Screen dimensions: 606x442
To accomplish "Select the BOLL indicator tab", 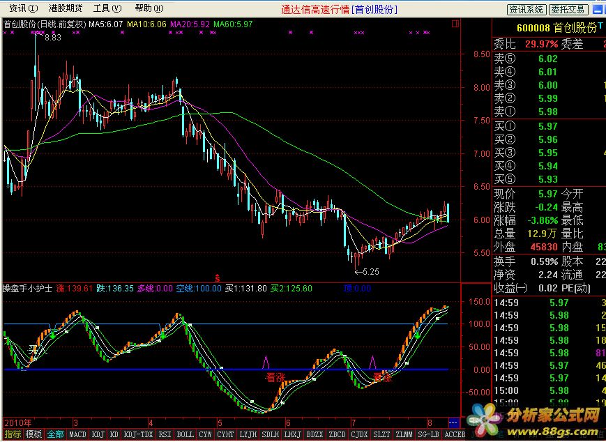I will [x=185, y=434].
